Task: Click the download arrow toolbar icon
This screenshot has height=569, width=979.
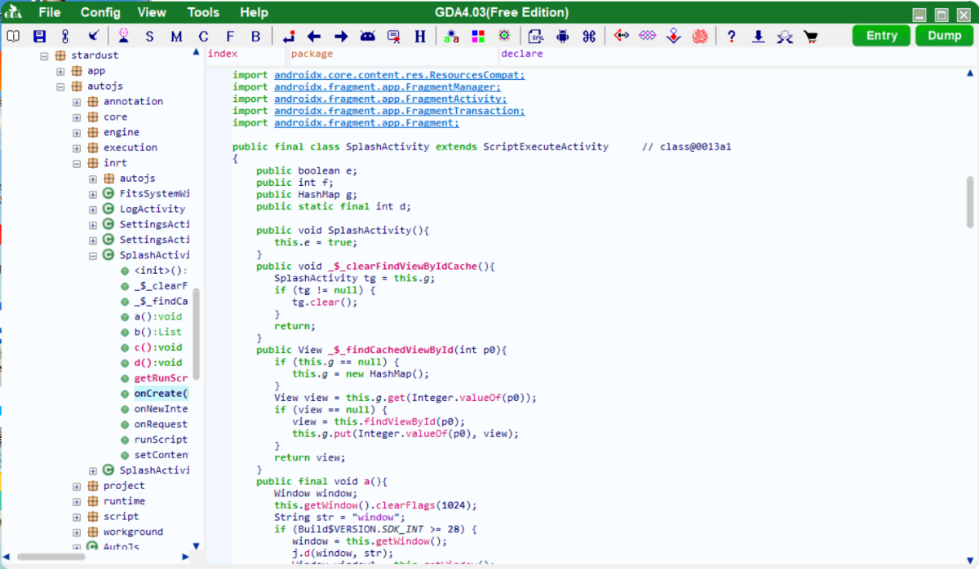Action: coord(758,36)
